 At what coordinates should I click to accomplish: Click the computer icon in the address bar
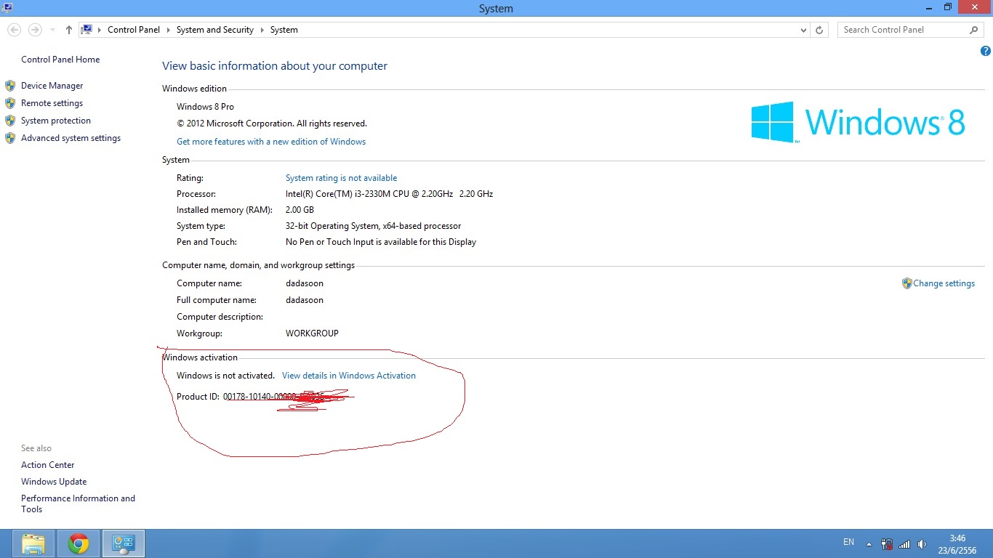87,30
